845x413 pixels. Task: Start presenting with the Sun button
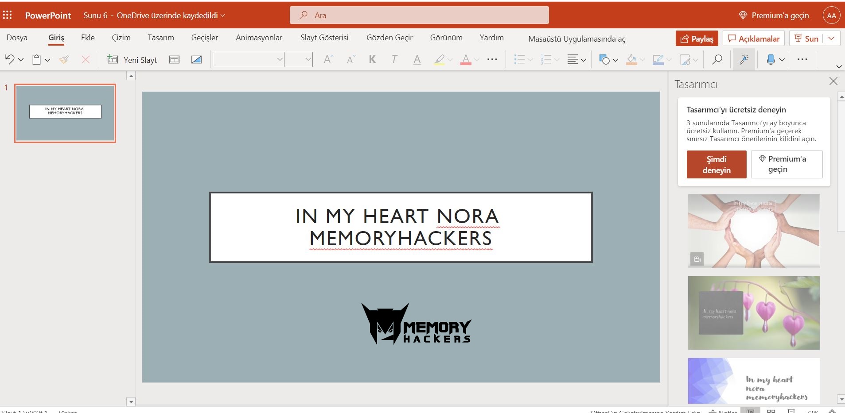tap(807, 39)
